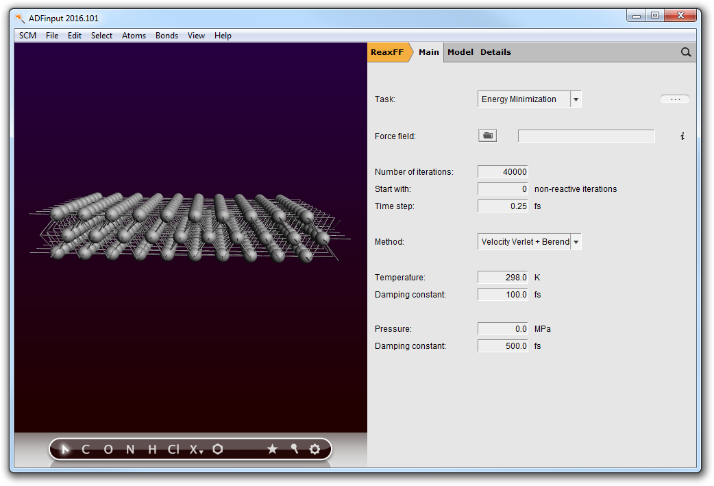The height and width of the screenshot is (486, 714).
Task: Open the search magnifier in panel bar
Action: coord(686,52)
